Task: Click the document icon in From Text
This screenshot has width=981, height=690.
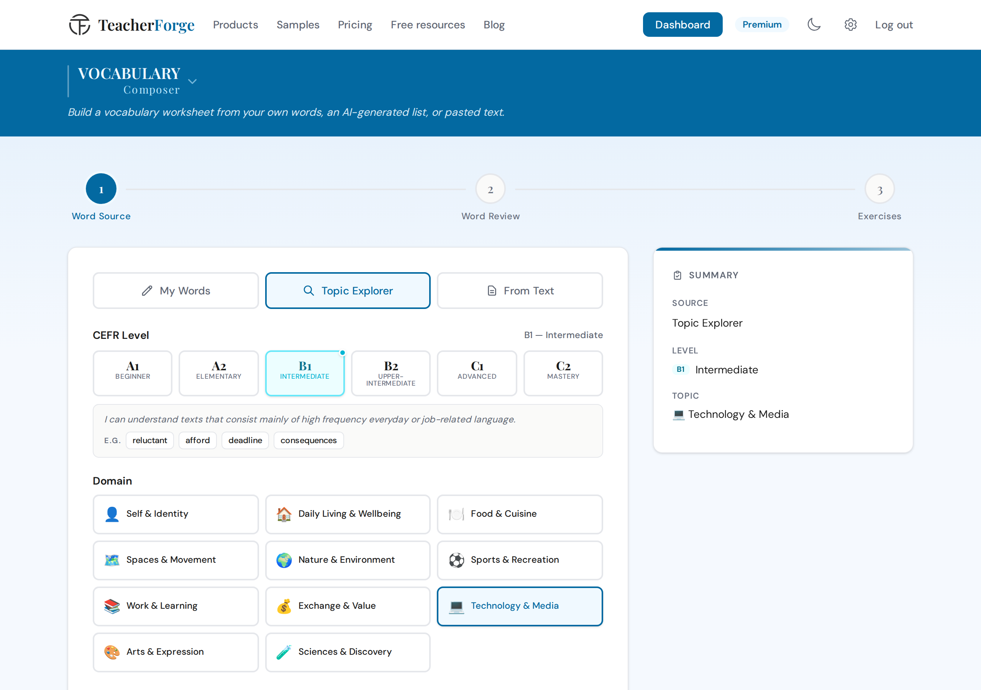Action: 492,291
